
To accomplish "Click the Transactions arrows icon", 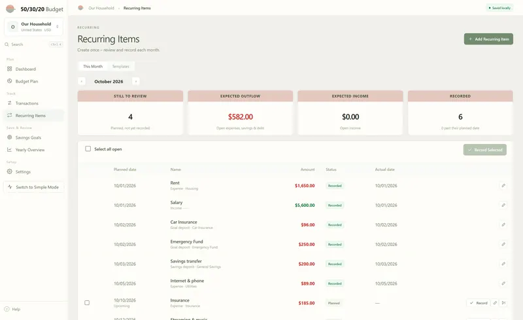I will [x=9, y=103].
